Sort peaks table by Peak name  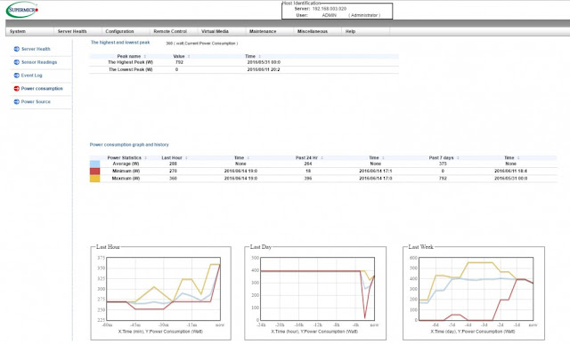pyautogui.click(x=129, y=56)
